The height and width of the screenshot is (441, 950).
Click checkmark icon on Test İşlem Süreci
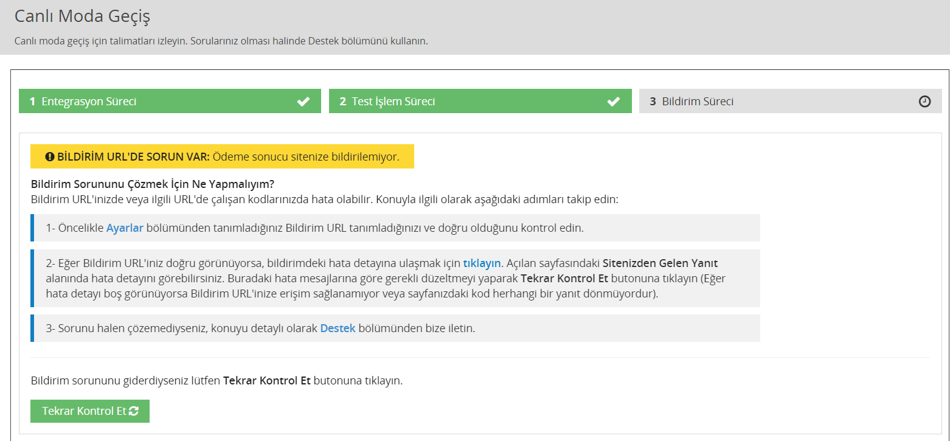click(614, 102)
